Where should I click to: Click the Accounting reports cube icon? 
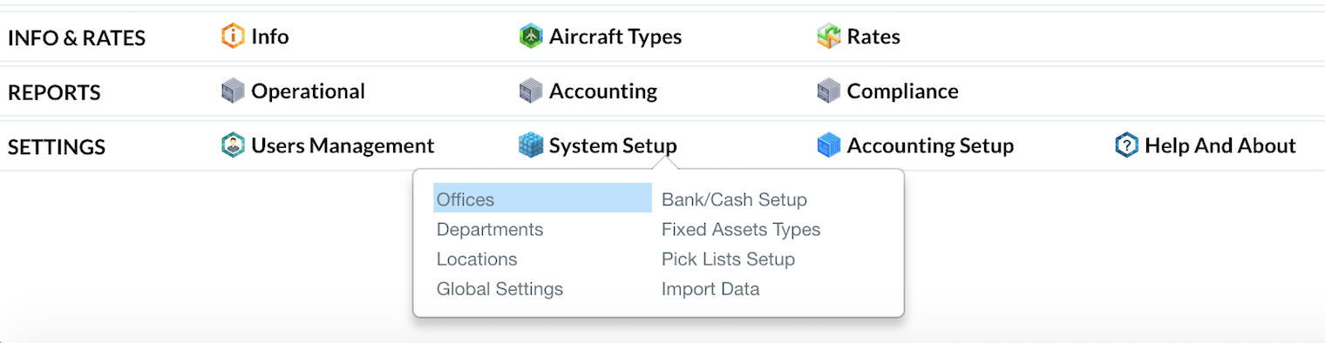click(531, 91)
